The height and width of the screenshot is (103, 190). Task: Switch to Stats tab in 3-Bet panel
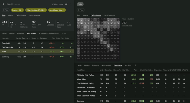click(78, 15)
